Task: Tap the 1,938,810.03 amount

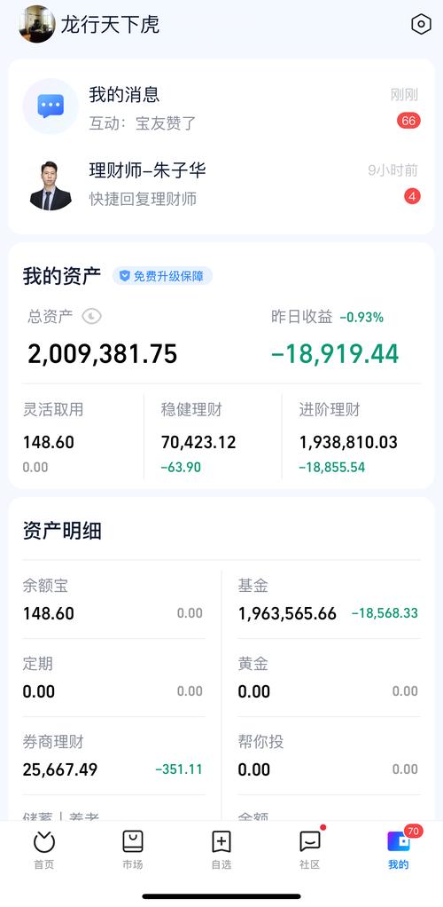Action: point(348,443)
